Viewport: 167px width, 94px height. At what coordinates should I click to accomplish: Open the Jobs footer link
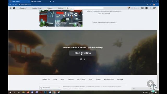coord(55,79)
